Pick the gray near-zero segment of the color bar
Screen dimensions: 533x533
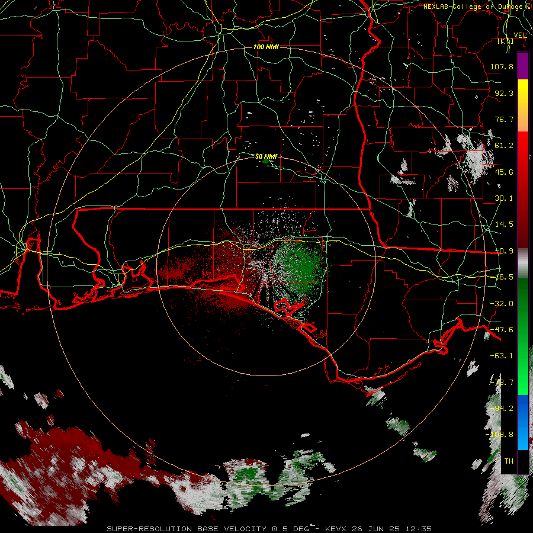point(523,263)
